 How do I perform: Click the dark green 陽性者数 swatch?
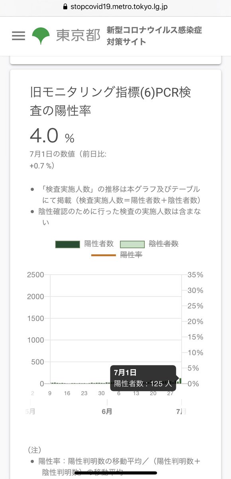click(68, 244)
